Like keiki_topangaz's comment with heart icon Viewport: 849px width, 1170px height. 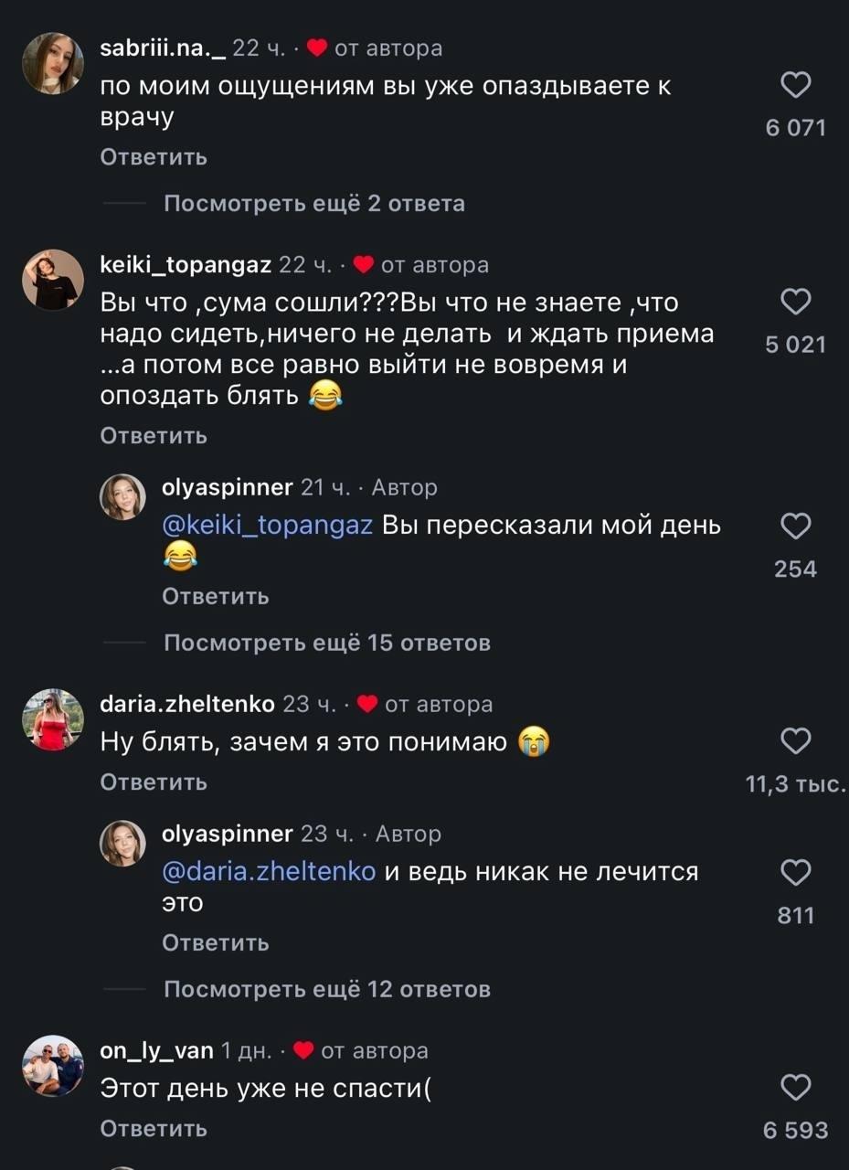[796, 303]
